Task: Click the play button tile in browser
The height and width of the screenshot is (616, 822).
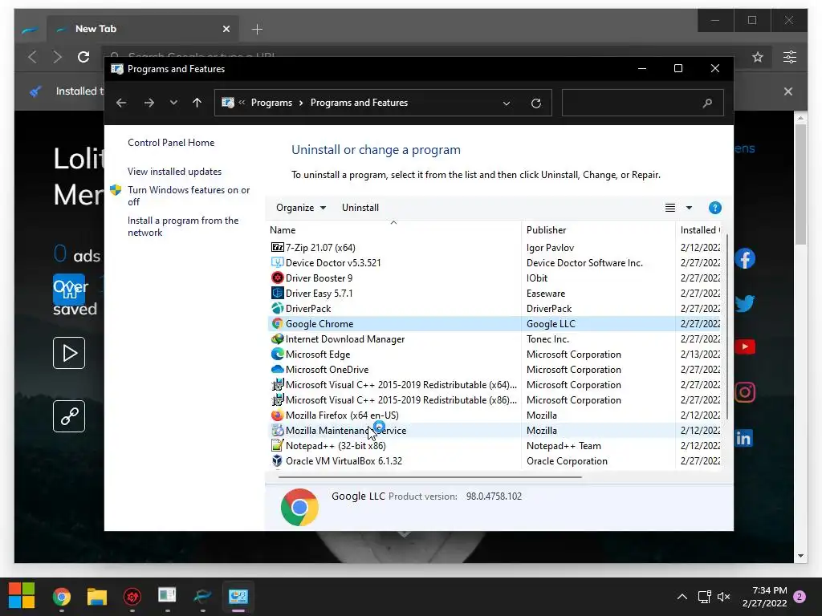Action: pos(69,353)
